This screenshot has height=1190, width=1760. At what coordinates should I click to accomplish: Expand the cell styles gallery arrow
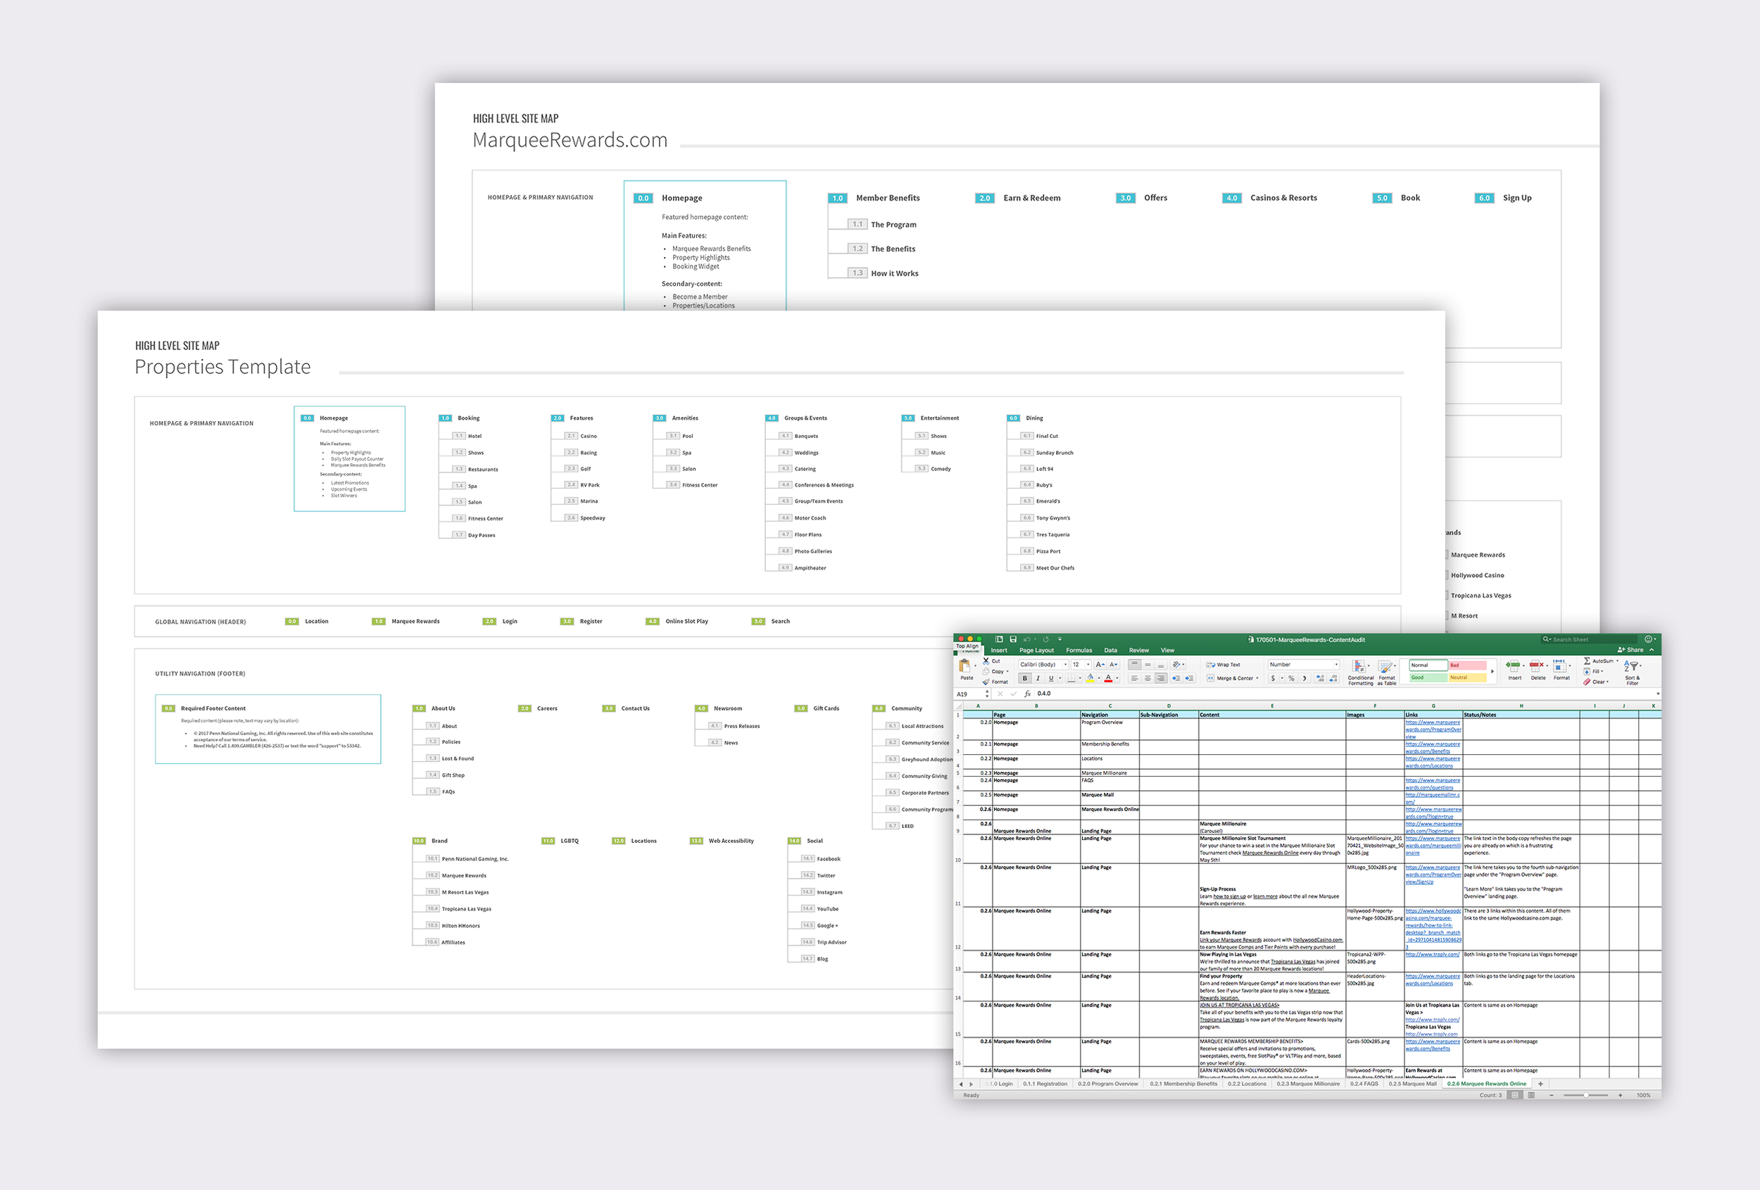tap(1492, 671)
